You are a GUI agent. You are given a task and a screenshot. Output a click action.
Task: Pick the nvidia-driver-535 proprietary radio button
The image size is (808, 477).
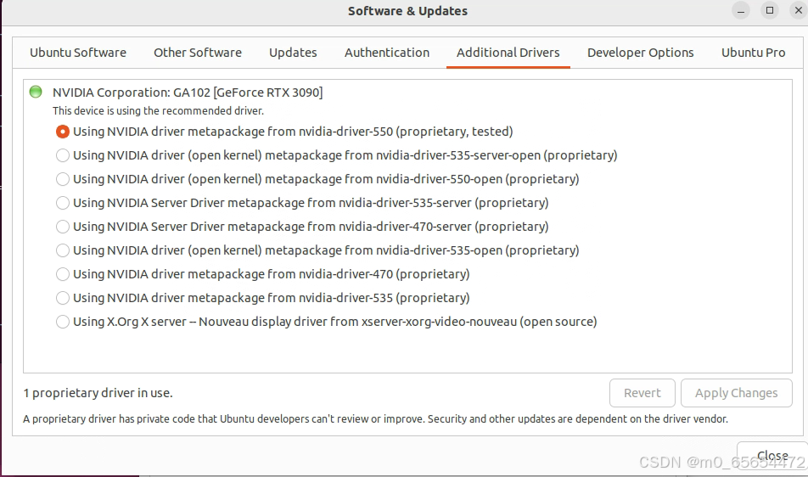[x=62, y=298]
